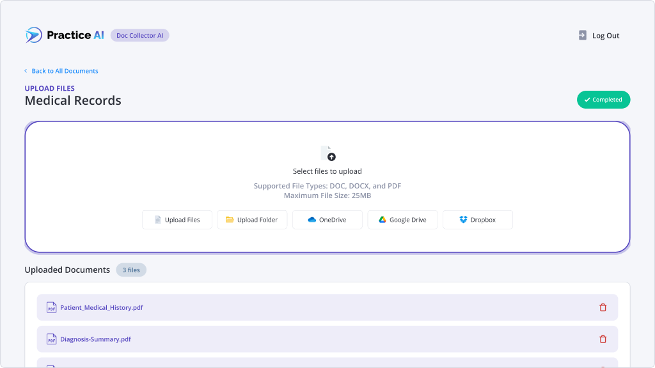Viewport: 655px width, 368px height.
Task: Click the trash icon for Patient_Medical_History.pdf
Action: point(603,307)
